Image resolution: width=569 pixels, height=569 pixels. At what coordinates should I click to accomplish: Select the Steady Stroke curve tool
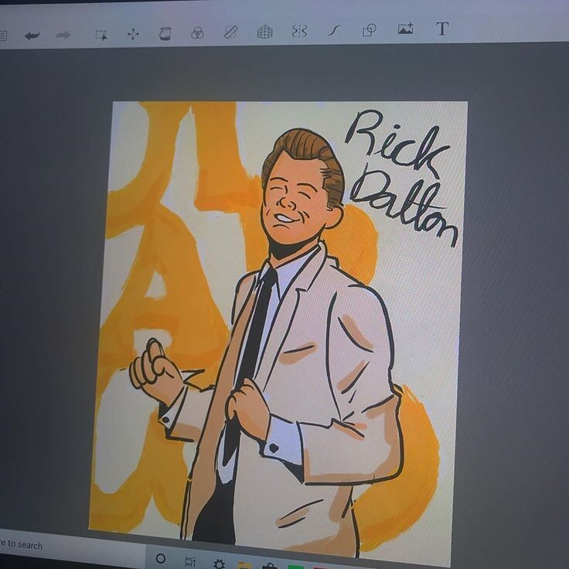[334, 30]
